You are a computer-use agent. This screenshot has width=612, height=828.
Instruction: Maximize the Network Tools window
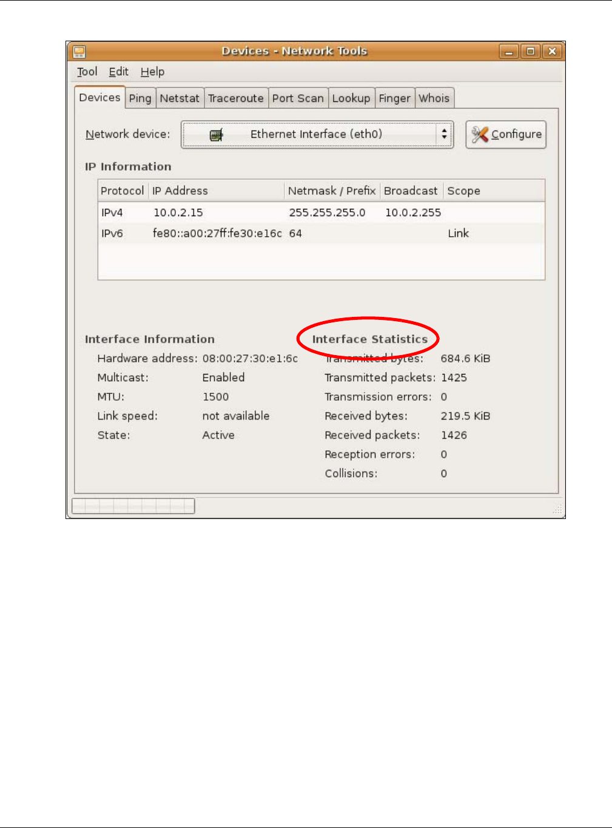[531, 52]
